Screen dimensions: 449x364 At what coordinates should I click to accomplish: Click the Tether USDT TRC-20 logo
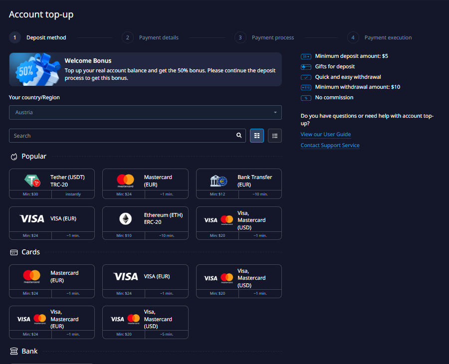click(x=32, y=181)
